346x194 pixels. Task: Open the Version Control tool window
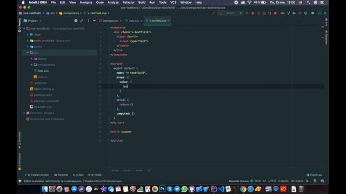(x=37, y=175)
